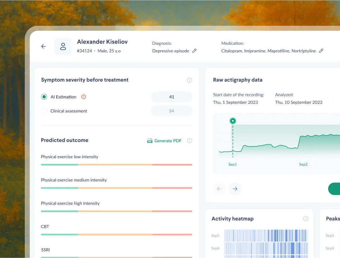Click the green marker on the actigraphy chart
This screenshot has width=340, height=258.
point(233,121)
